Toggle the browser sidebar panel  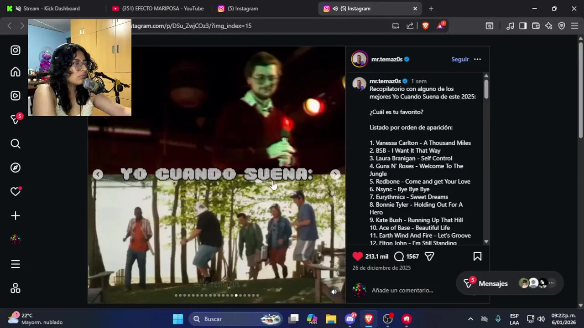pos(523,26)
